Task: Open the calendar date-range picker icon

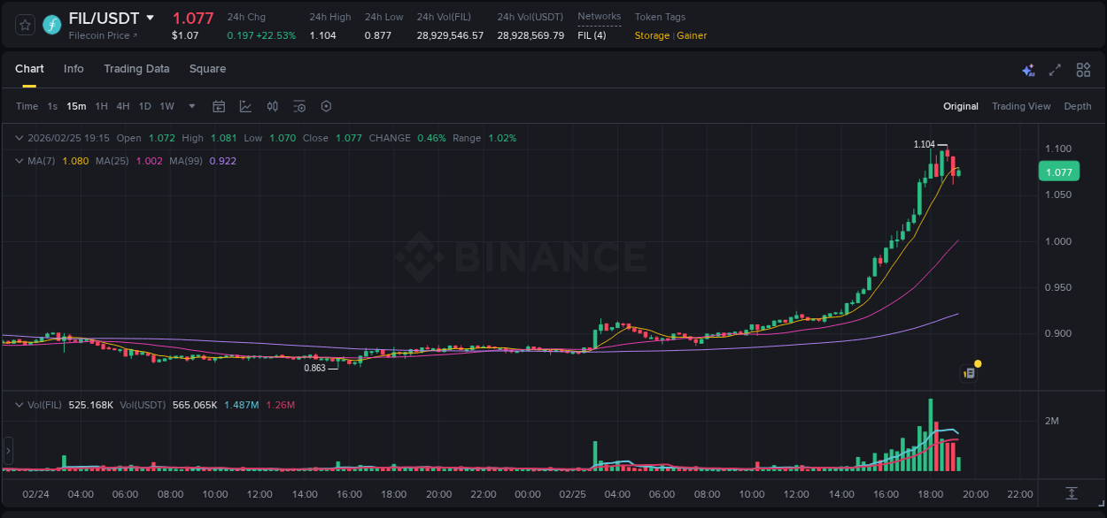Action: click(219, 106)
